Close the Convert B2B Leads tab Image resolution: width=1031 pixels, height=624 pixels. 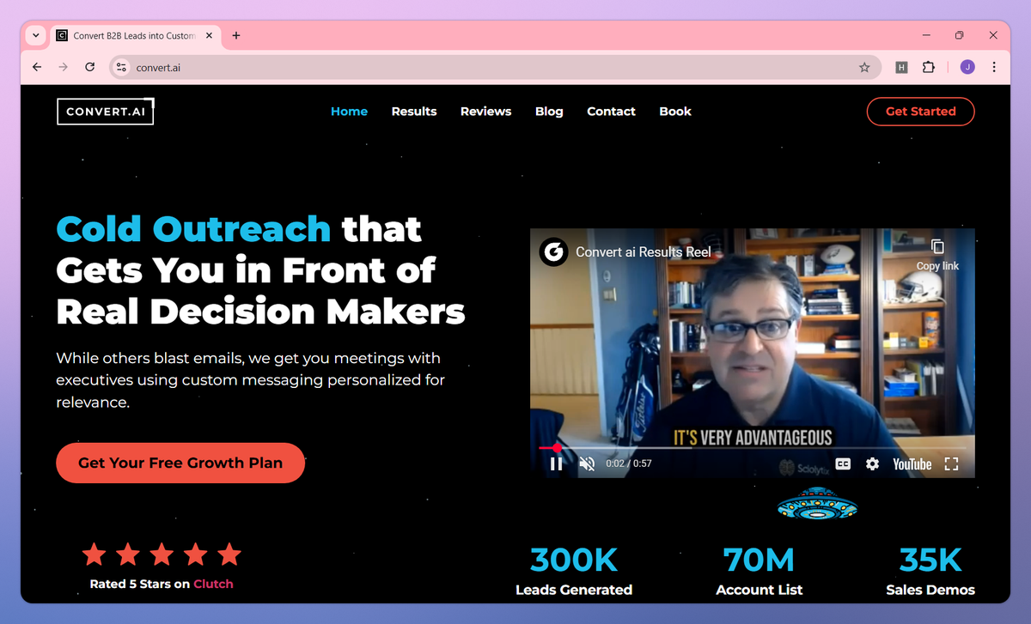(209, 35)
